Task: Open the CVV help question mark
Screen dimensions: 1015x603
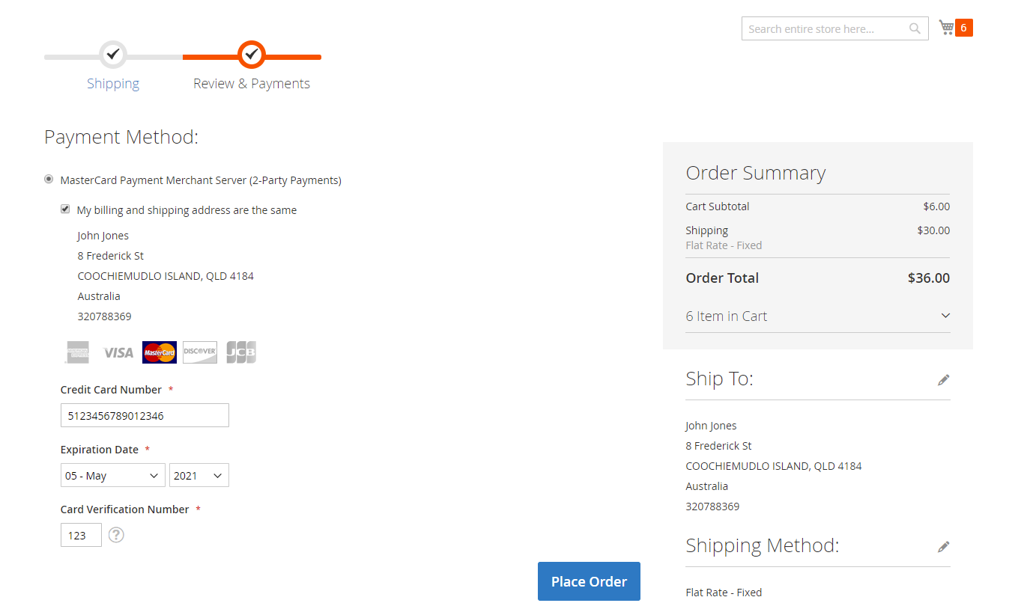Action: tap(116, 535)
